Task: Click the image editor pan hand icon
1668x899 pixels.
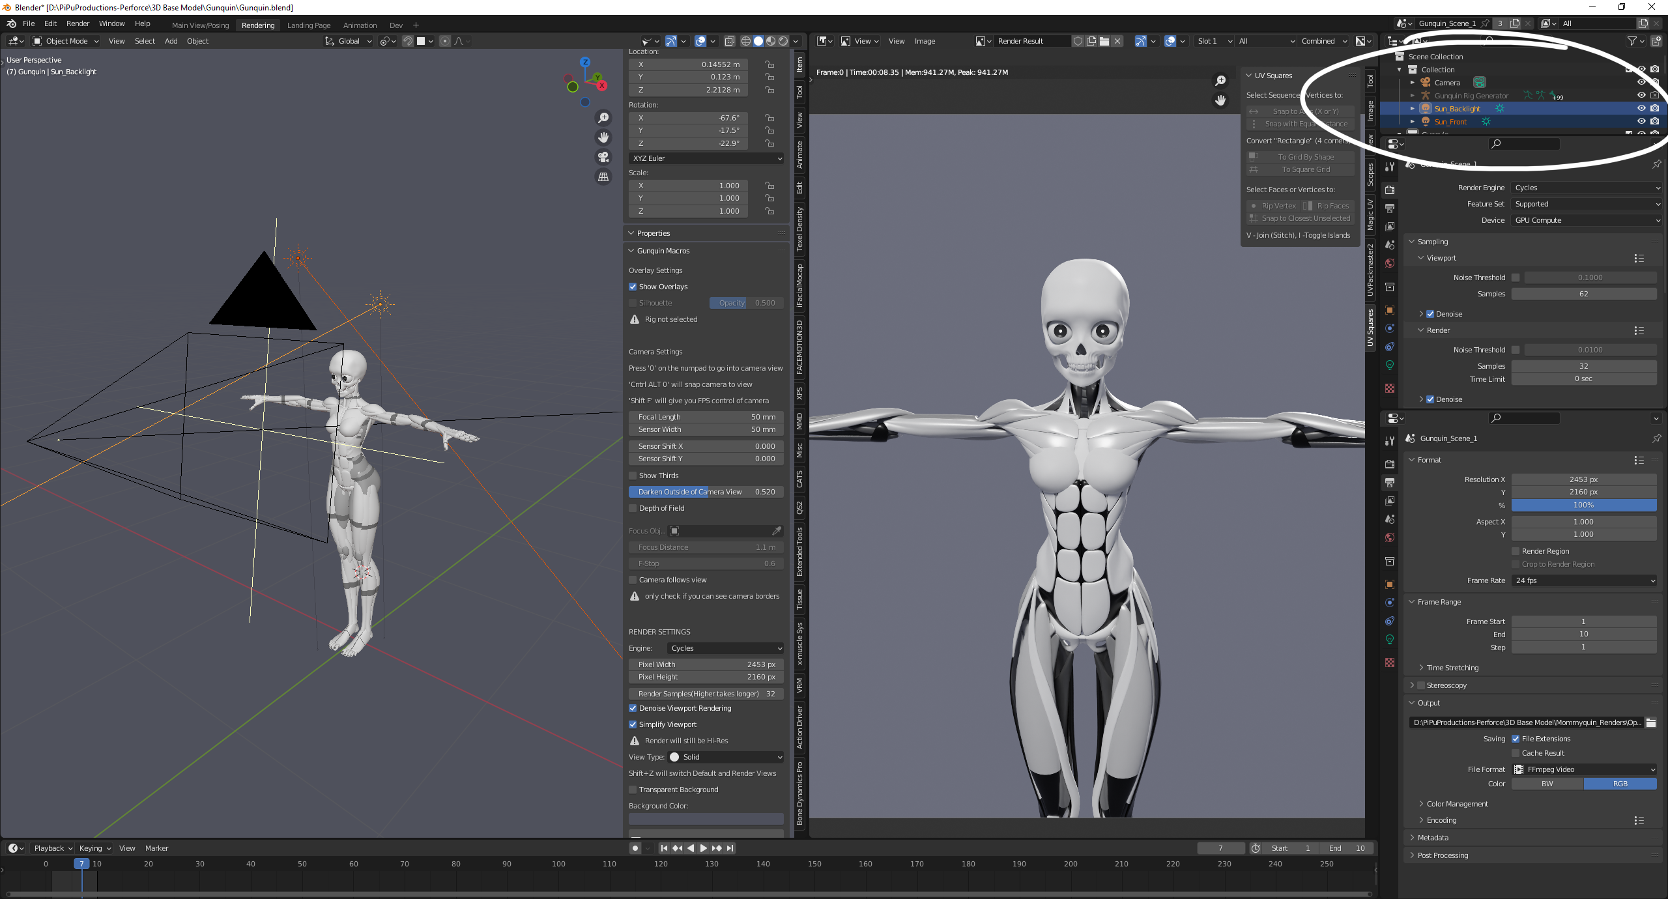Action: pyautogui.click(x=1220, y=100)
